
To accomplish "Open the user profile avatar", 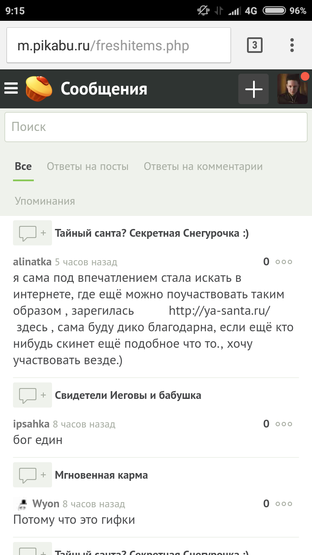I will [x=292, y=89].
